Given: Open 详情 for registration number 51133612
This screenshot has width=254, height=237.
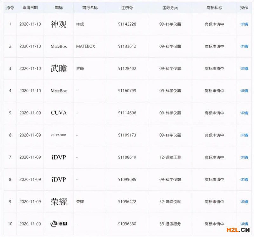Looking at the screenshot, I should click(x=244, y=46).
